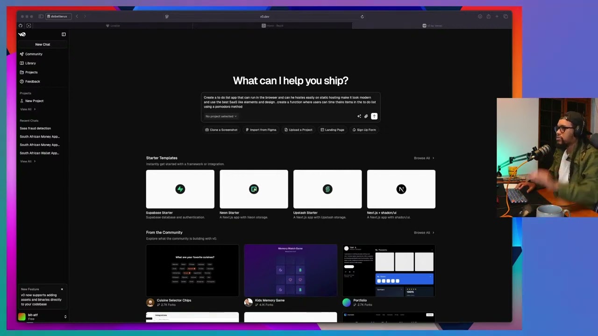Click the Kids Memory Game author avatar
Viewport: 598px width, 336px height.
click(x=248, y=302)
